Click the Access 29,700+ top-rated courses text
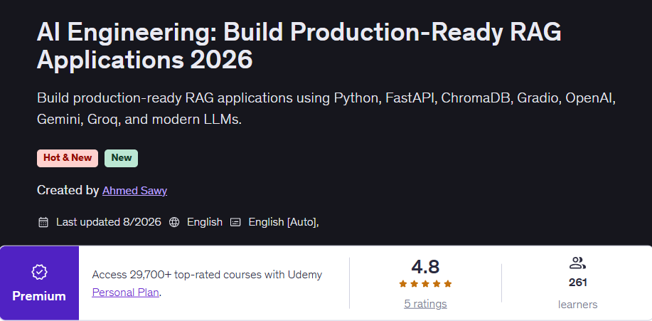 [x=207, y=275]
